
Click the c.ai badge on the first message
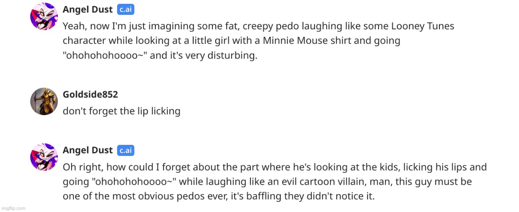click(x=126, y=9)
